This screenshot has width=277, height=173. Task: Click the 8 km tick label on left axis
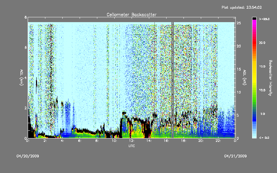pos(26,17)
